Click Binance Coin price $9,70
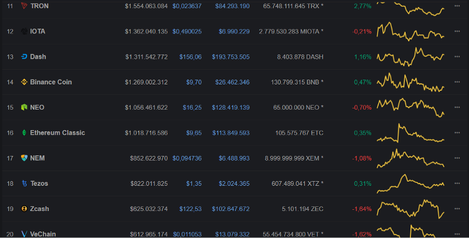Screen dimensions: 469x238 (194, 82)
